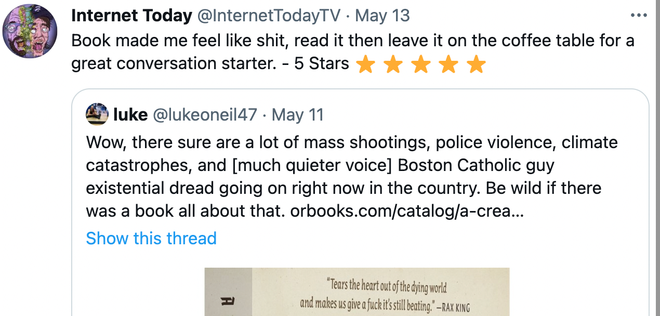Click the third gold star emoji
Screen dimensions: 660x316
pos(421,65)
